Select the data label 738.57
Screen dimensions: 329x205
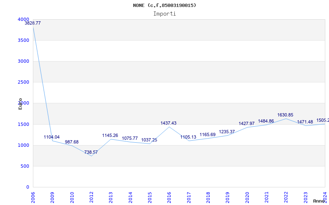[x=91, y=152]
